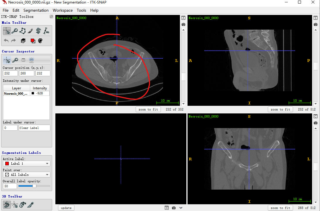Click the cursor x position field 252
This screenshot has height=211, width=320.
[10, 73]
